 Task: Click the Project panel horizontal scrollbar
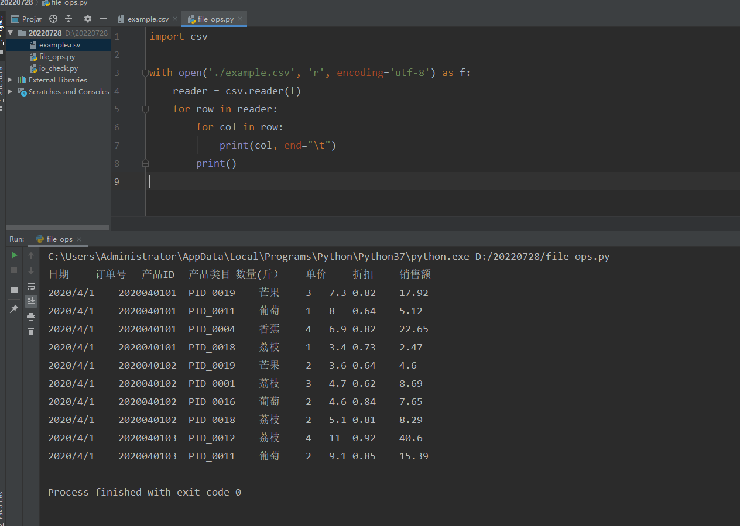point(58,228)
